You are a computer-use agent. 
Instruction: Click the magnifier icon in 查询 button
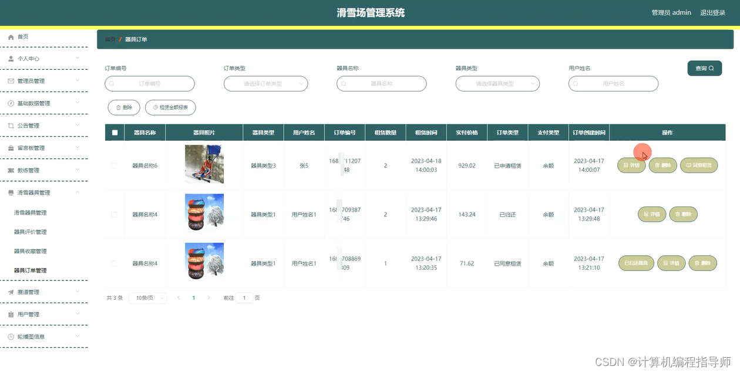pyautogui.click(x=710, y=68)
